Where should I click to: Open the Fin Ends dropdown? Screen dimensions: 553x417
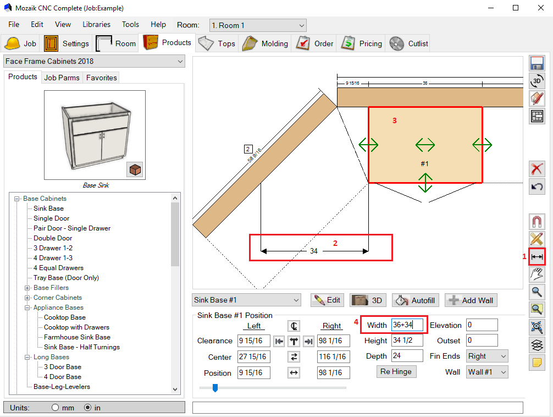pos(487,356)
